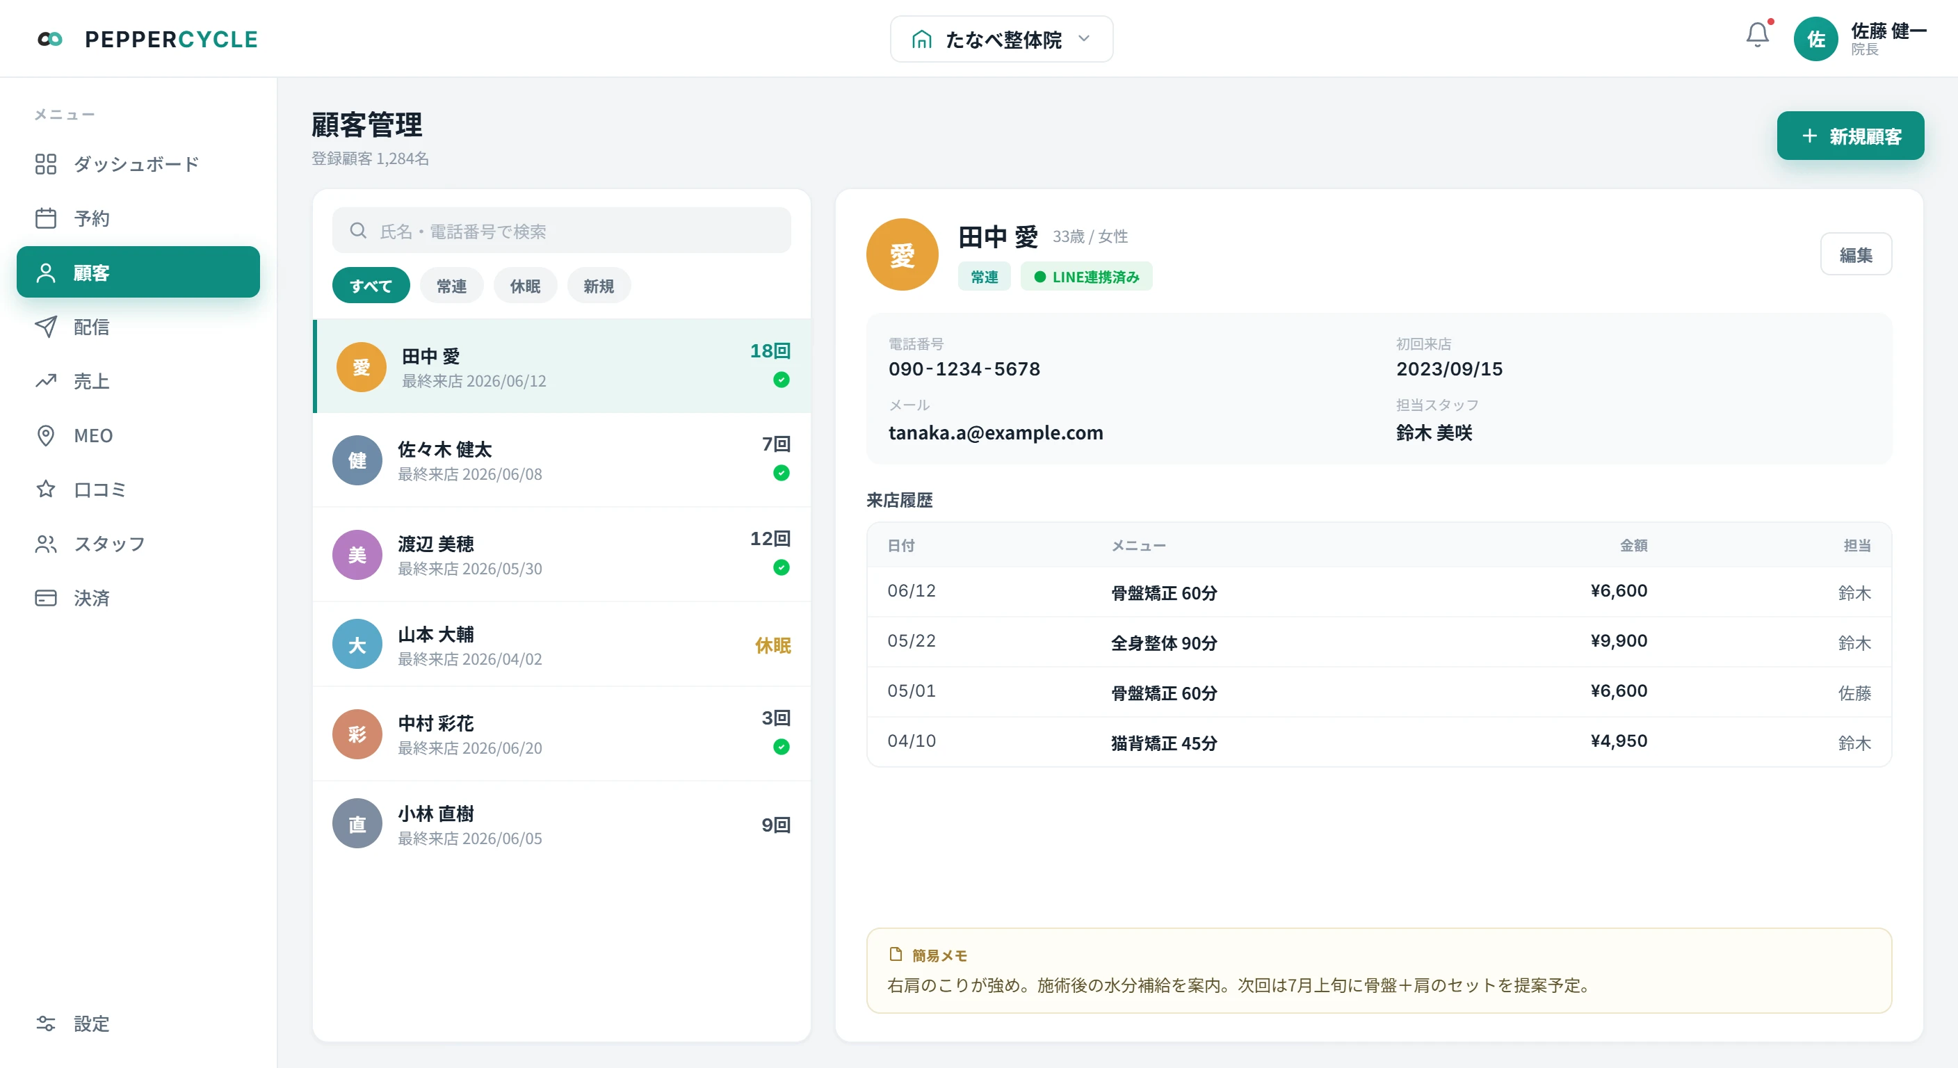Open the MEO menu item
1958x1068 pixels.
[138, 435]
